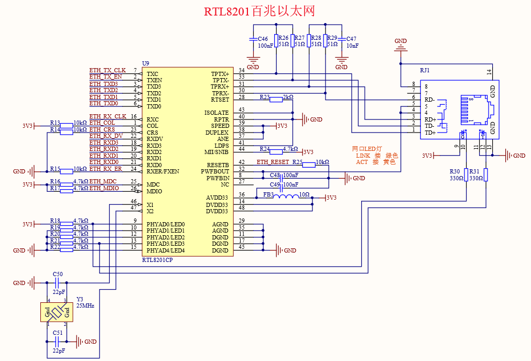531x361 pixels.
Task: Select the RTL8201CP chip U9 symbol
Action: (x=187, y=160)
